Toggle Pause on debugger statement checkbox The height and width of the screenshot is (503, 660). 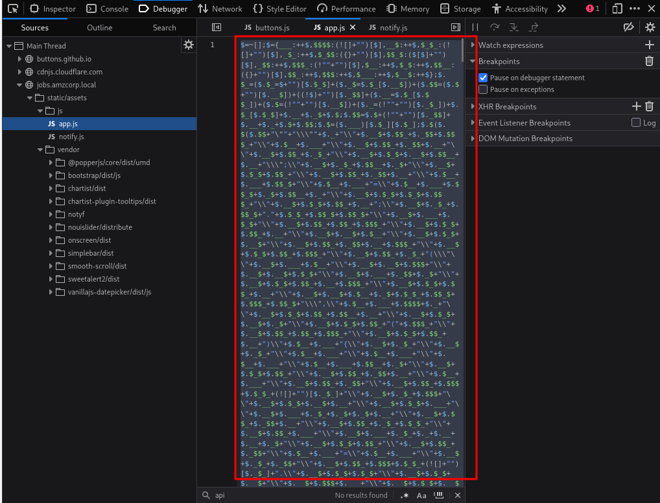coord(483,78)
